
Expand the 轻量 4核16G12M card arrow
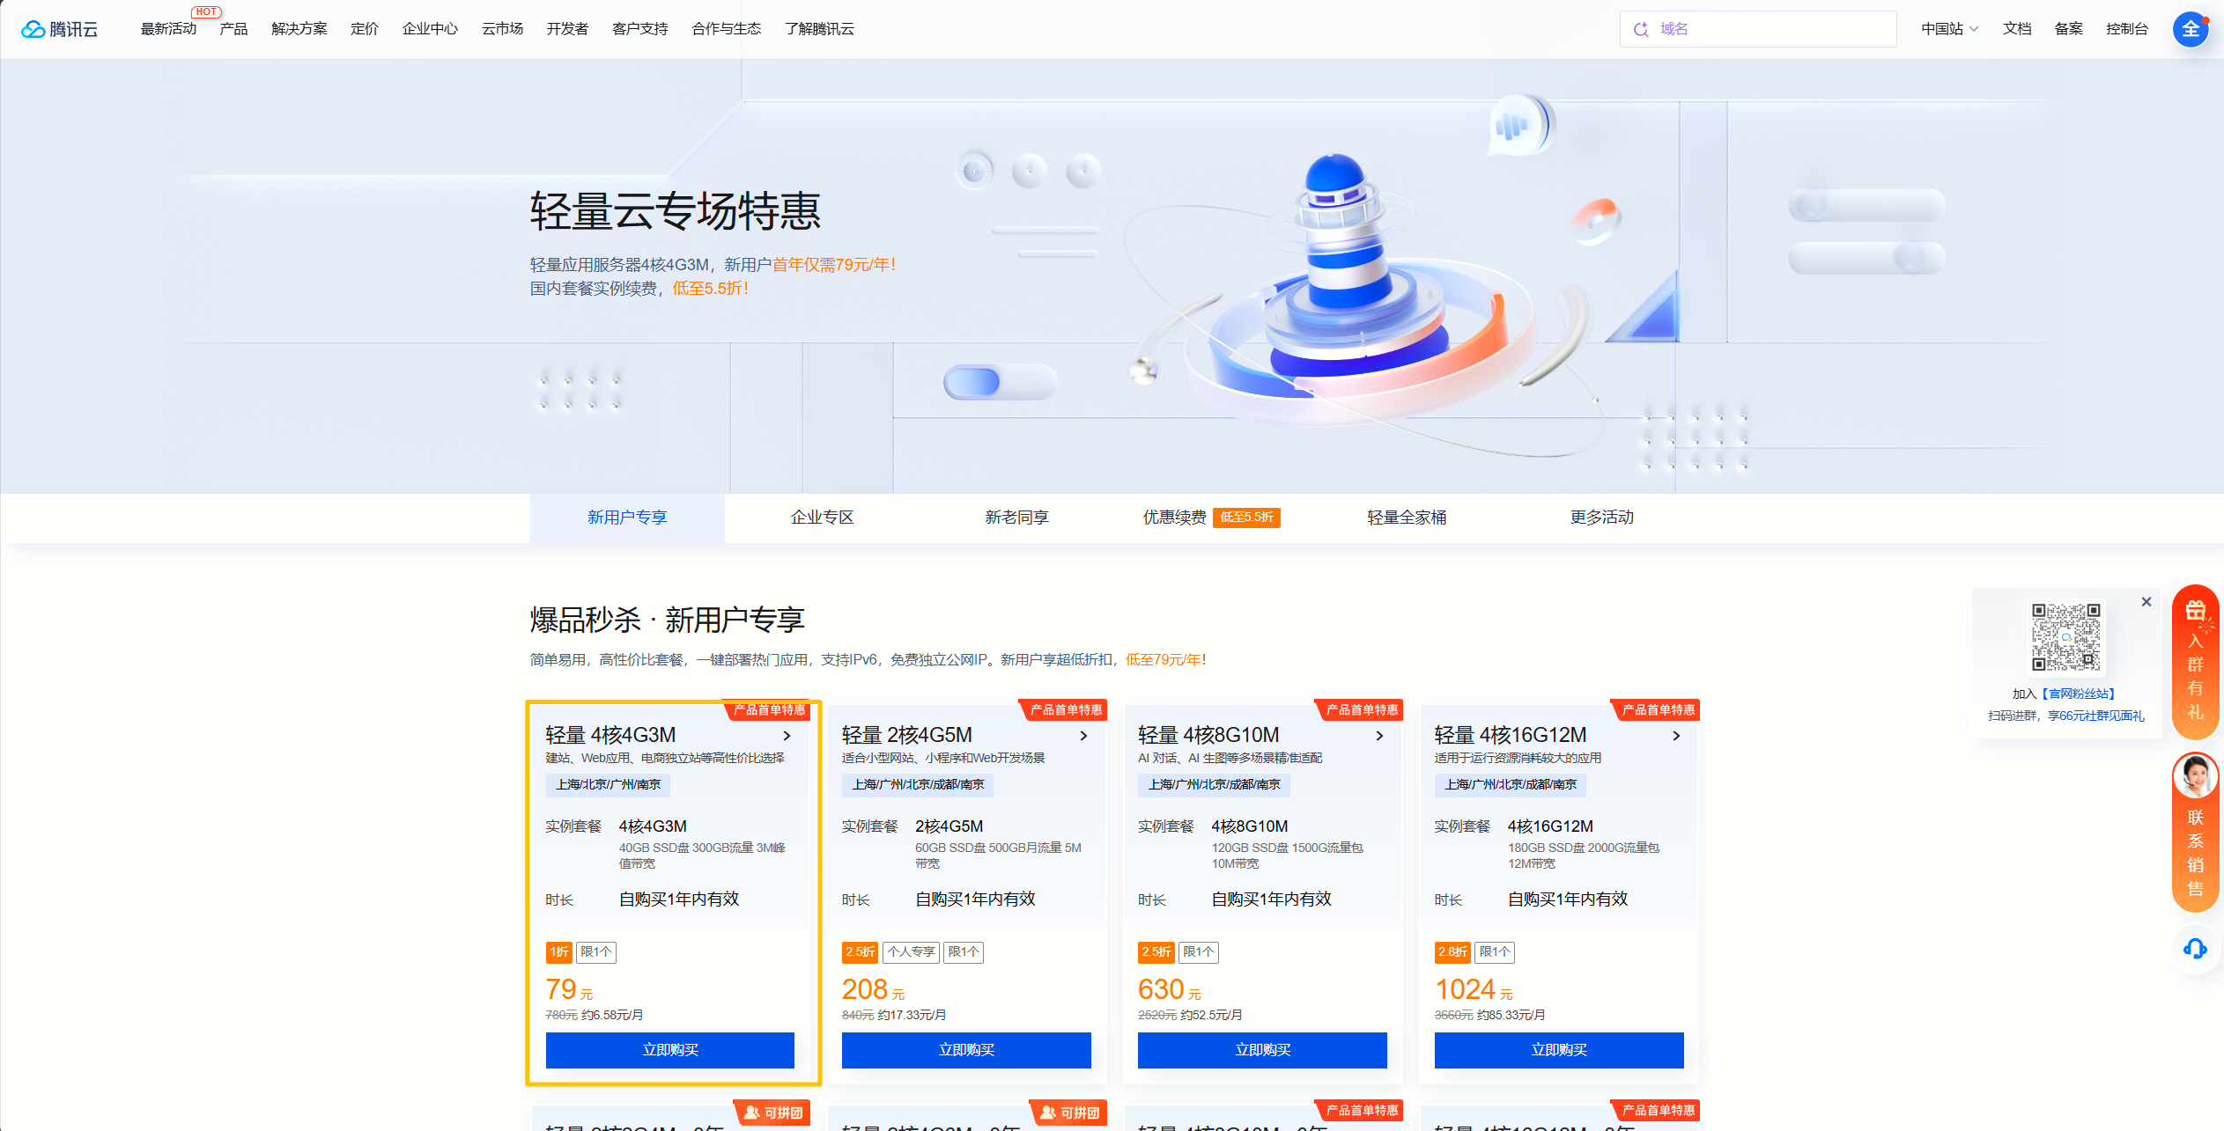coord(1676,736)
